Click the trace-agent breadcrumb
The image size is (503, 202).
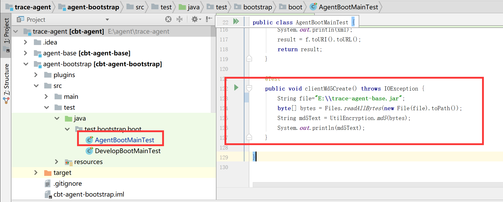28,7
